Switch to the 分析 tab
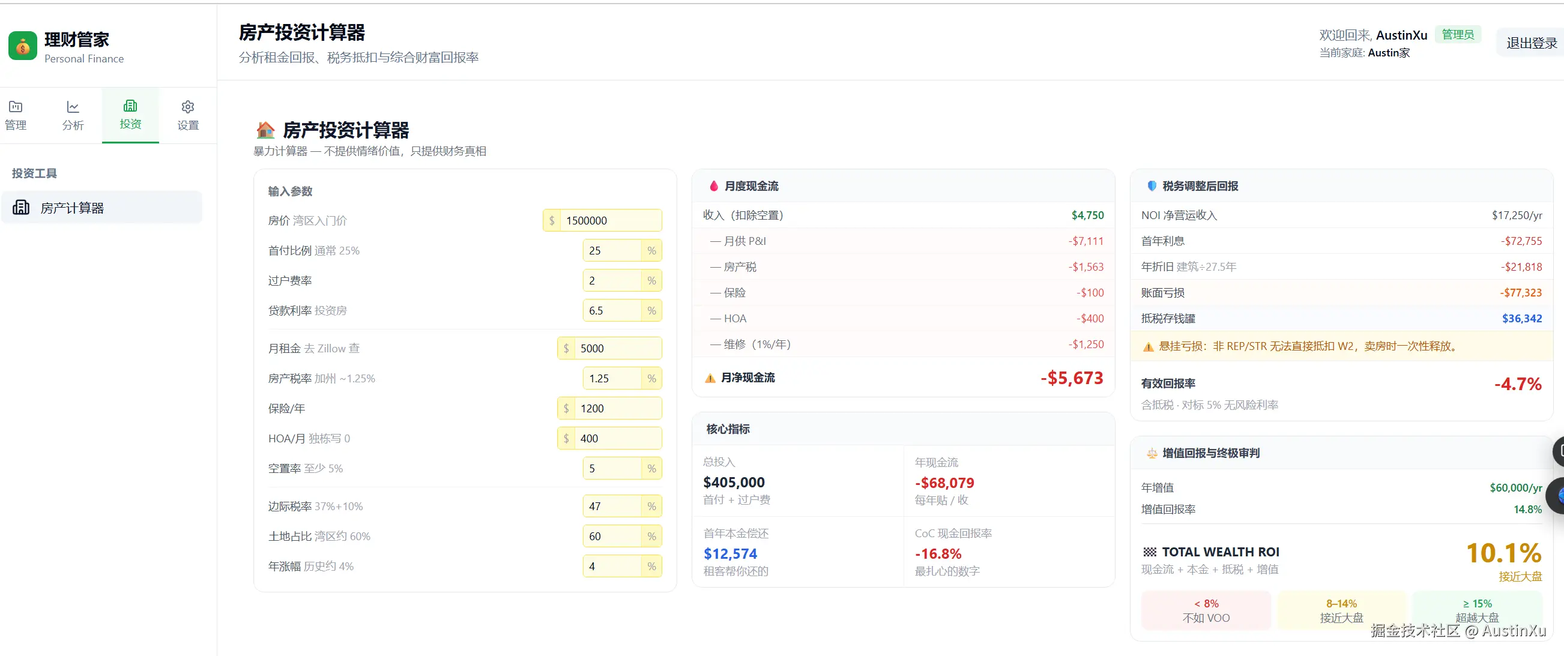The width and height of the screenshot is (1564, 656). [x=73, y=115]
